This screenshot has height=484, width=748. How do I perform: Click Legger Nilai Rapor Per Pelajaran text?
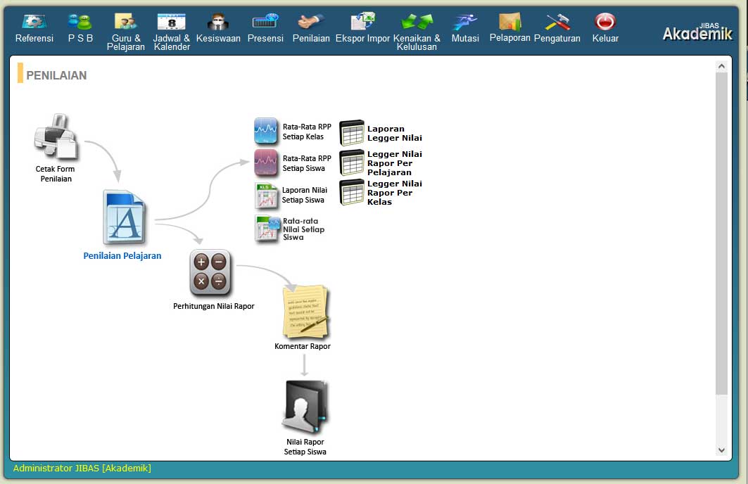point(395,163)
